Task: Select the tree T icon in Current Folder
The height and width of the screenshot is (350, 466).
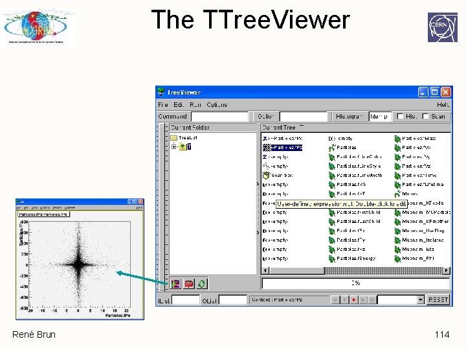Action: pos(183,146)
